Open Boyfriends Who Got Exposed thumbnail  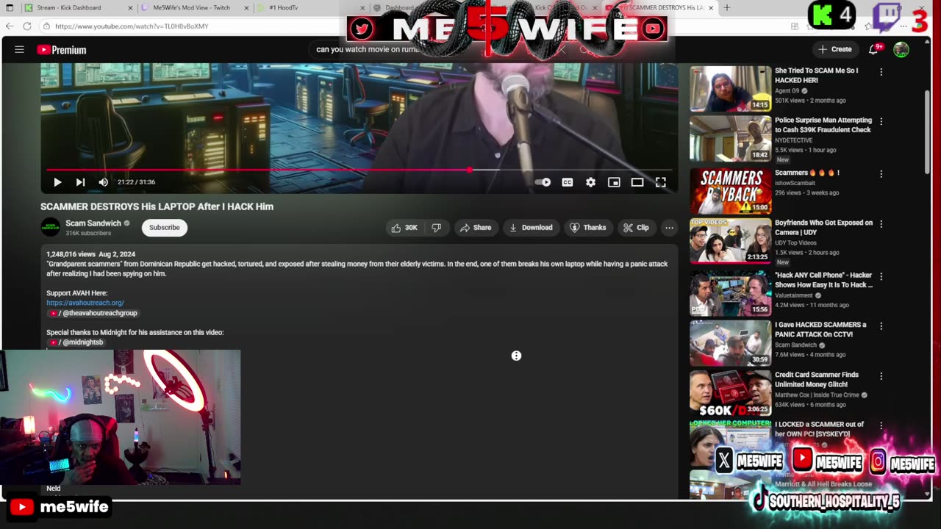[731, 241]
